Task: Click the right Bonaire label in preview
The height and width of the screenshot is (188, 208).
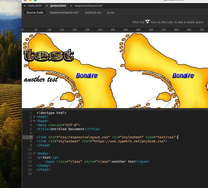Action: pyautogui.click(x=183, y=75)
